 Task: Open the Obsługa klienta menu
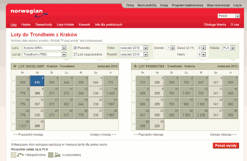pyautogui.click(x=215, y=25)
